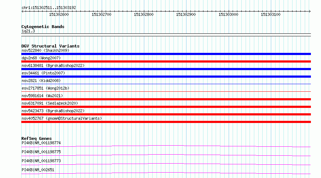Click the magenta gene line for NM_001198773

tap(166, 164)
